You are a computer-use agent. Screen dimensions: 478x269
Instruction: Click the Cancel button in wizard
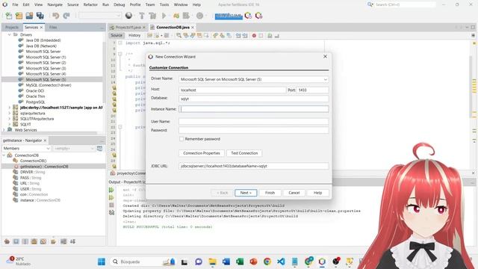tap(294, 193)
